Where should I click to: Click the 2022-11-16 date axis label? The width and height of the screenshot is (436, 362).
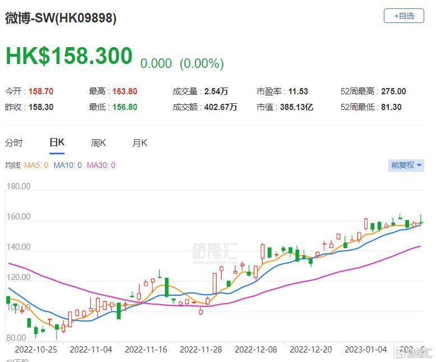(146, 350)
